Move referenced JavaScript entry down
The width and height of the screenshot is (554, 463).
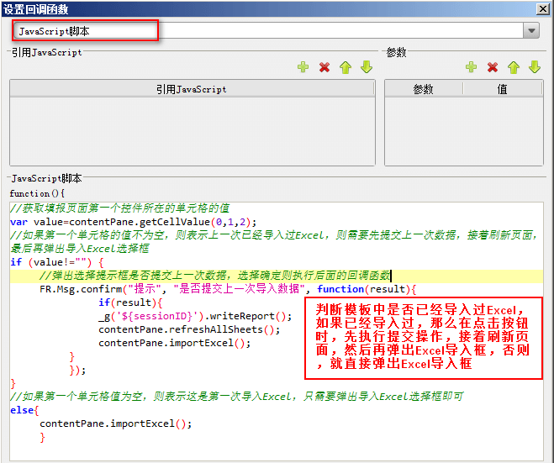(x=367, y=66)
